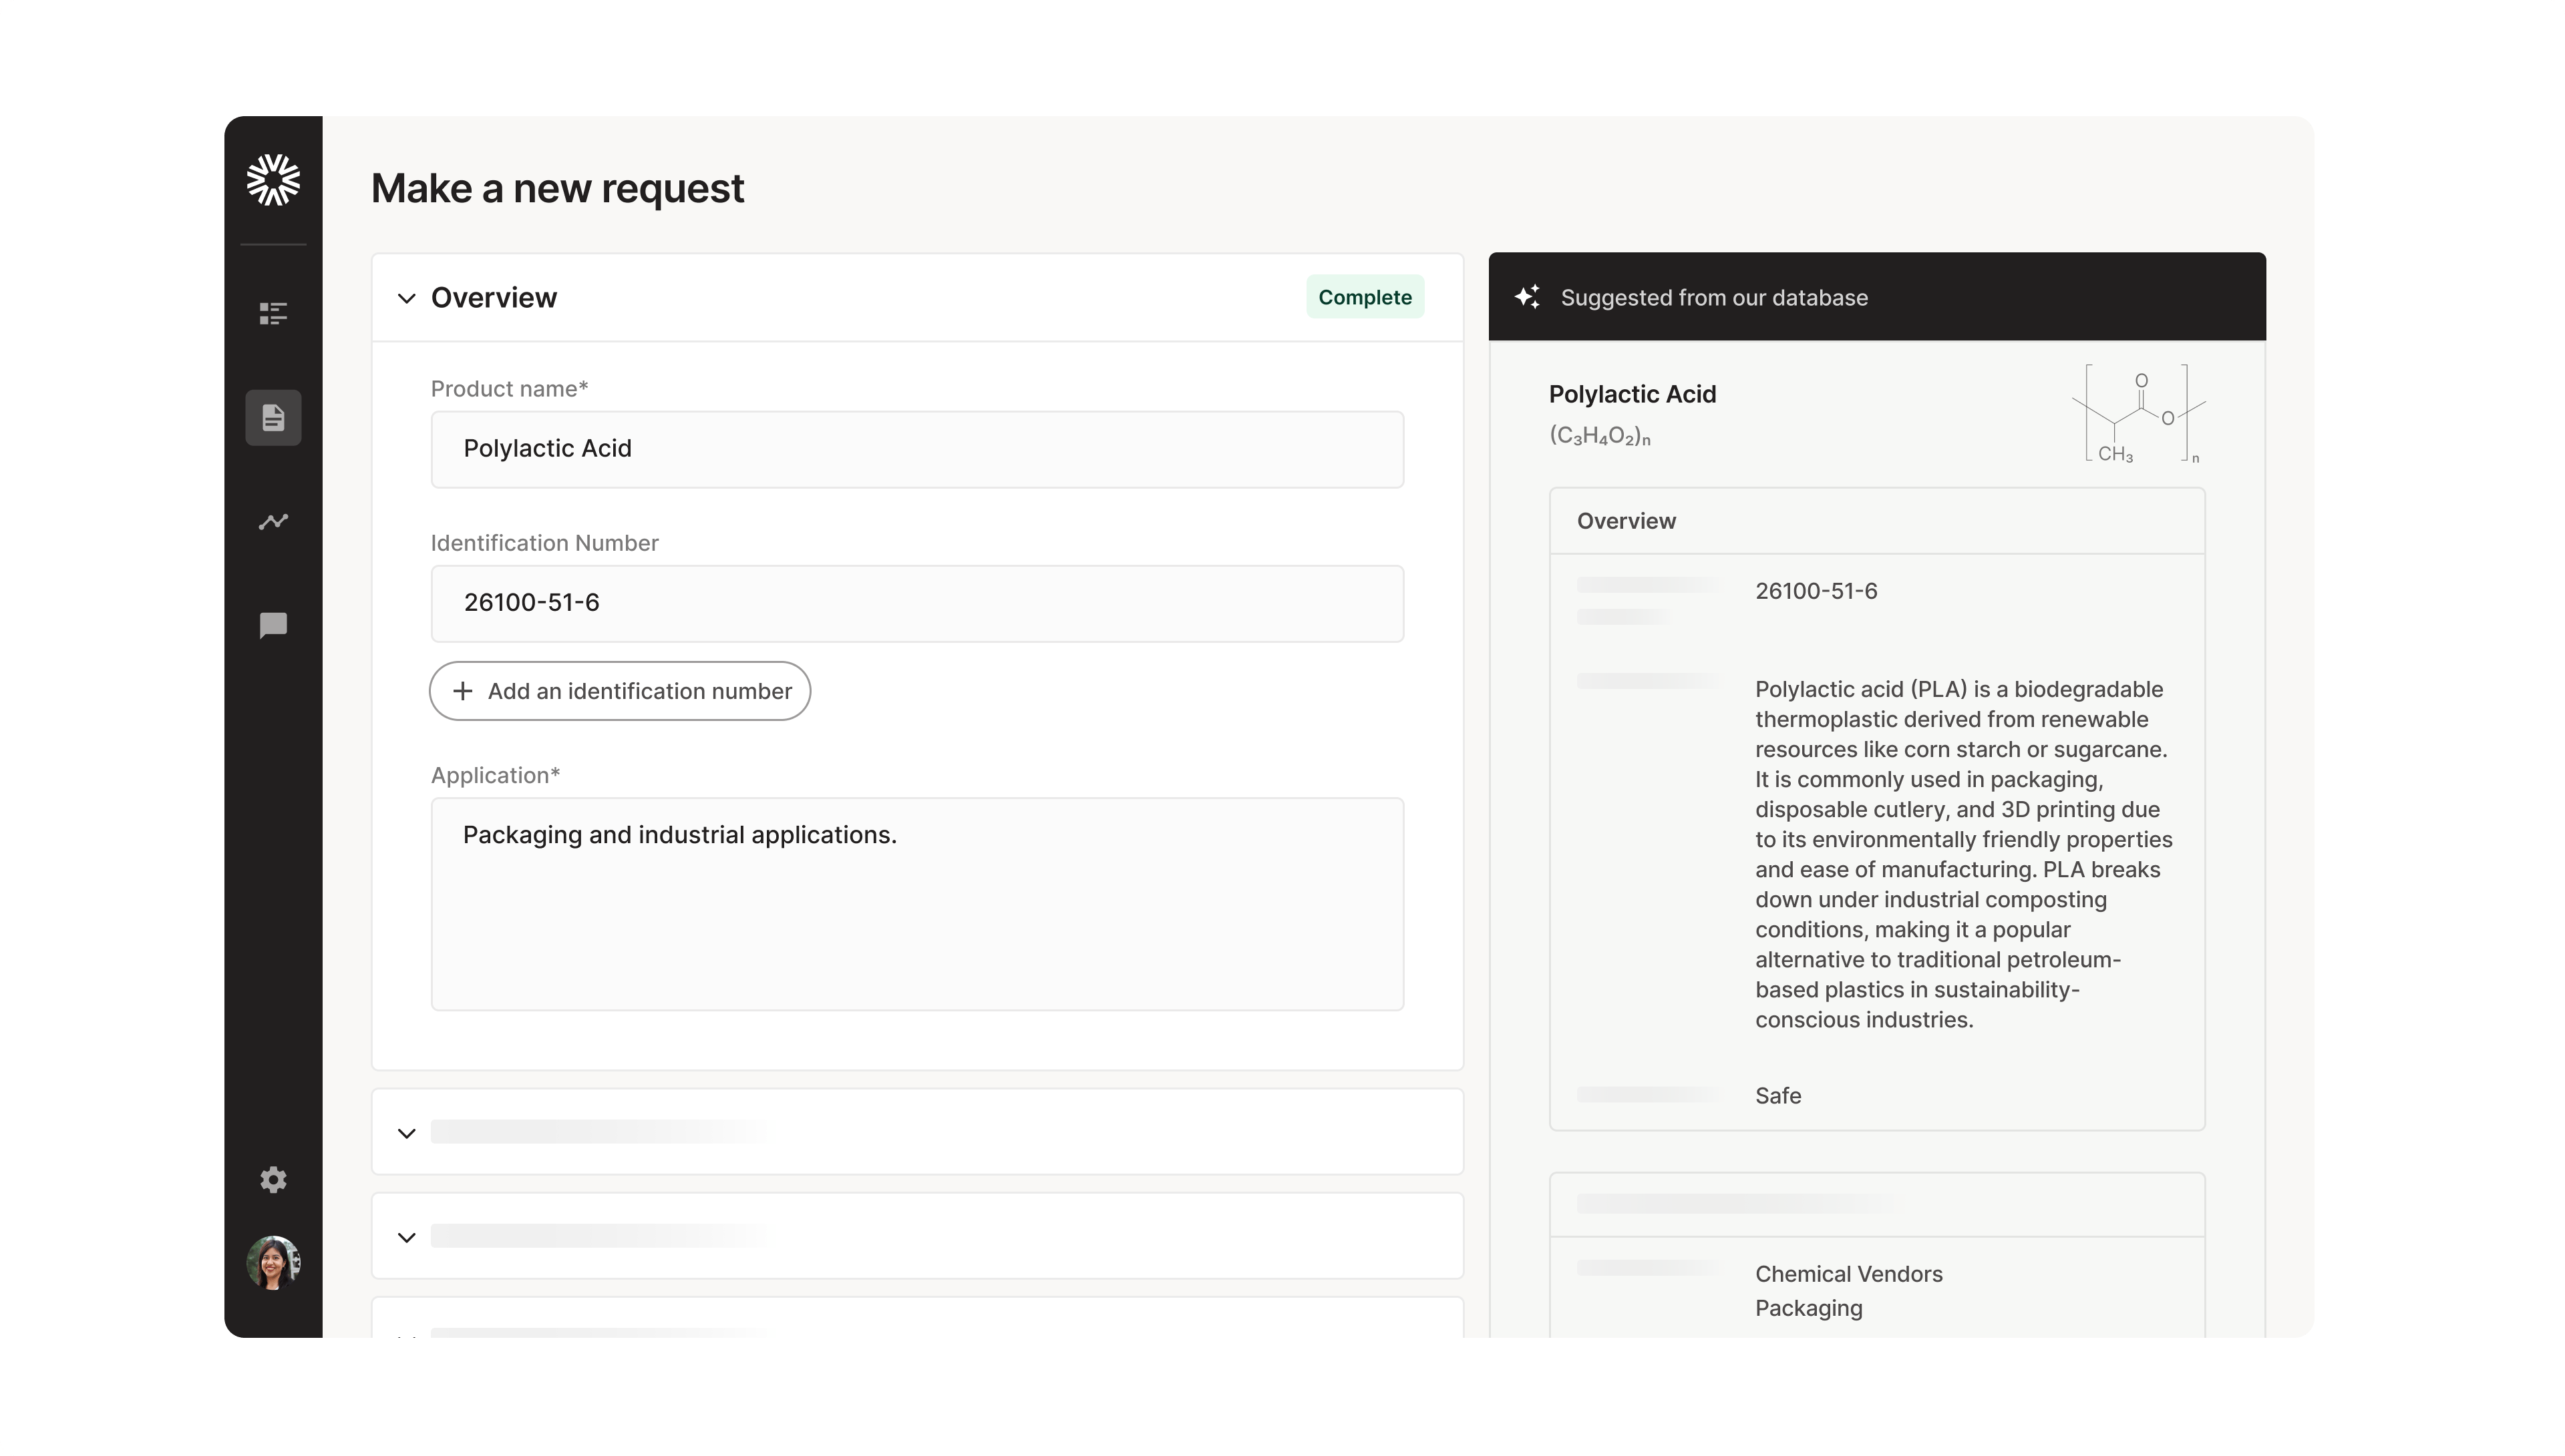Click the analytics/trends icon in sidebar
The height and width of the screenshot is (1456, 2565).
tap(273, 523)
